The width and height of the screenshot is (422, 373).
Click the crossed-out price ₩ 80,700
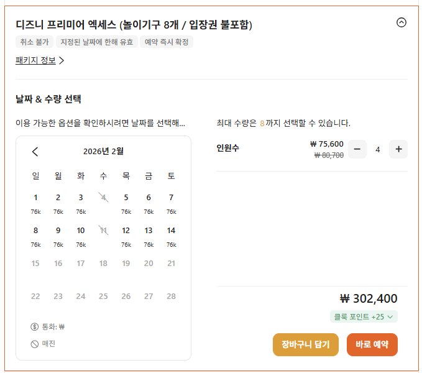(x=329, y=155)
